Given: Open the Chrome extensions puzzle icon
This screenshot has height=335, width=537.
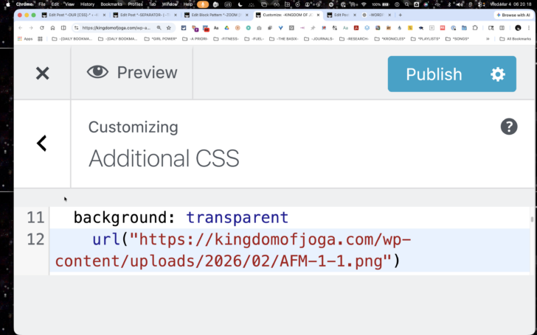Looking at the screenshot, I should click(475, 28).
